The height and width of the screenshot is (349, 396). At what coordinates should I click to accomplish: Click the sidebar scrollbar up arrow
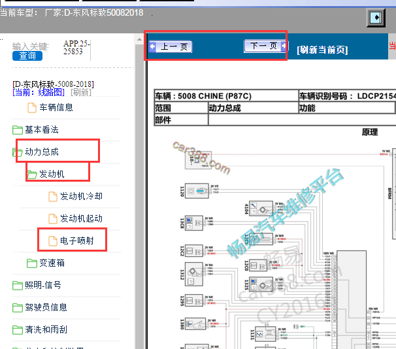(x=139, y=39)
